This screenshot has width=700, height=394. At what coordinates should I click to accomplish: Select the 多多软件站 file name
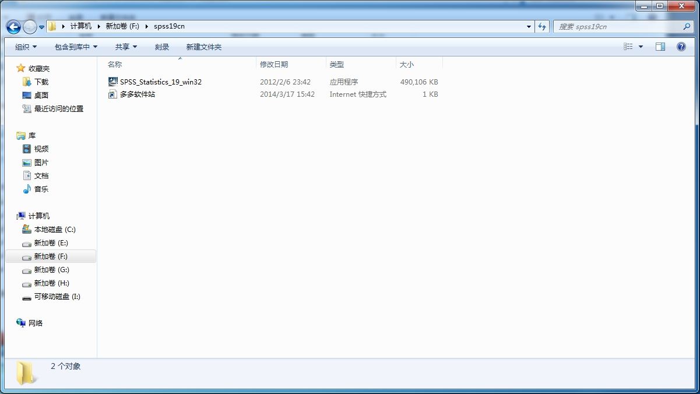click(x=138, y=94)
